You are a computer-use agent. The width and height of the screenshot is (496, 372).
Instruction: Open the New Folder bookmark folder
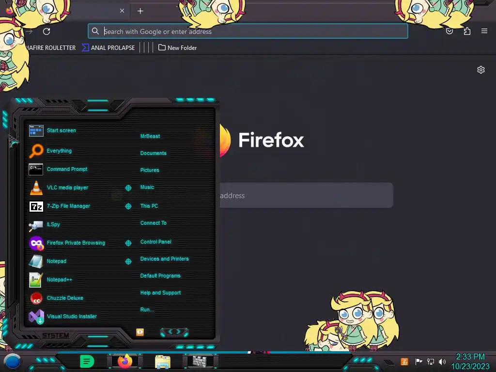pyautogui.click(x=177, y=48)
